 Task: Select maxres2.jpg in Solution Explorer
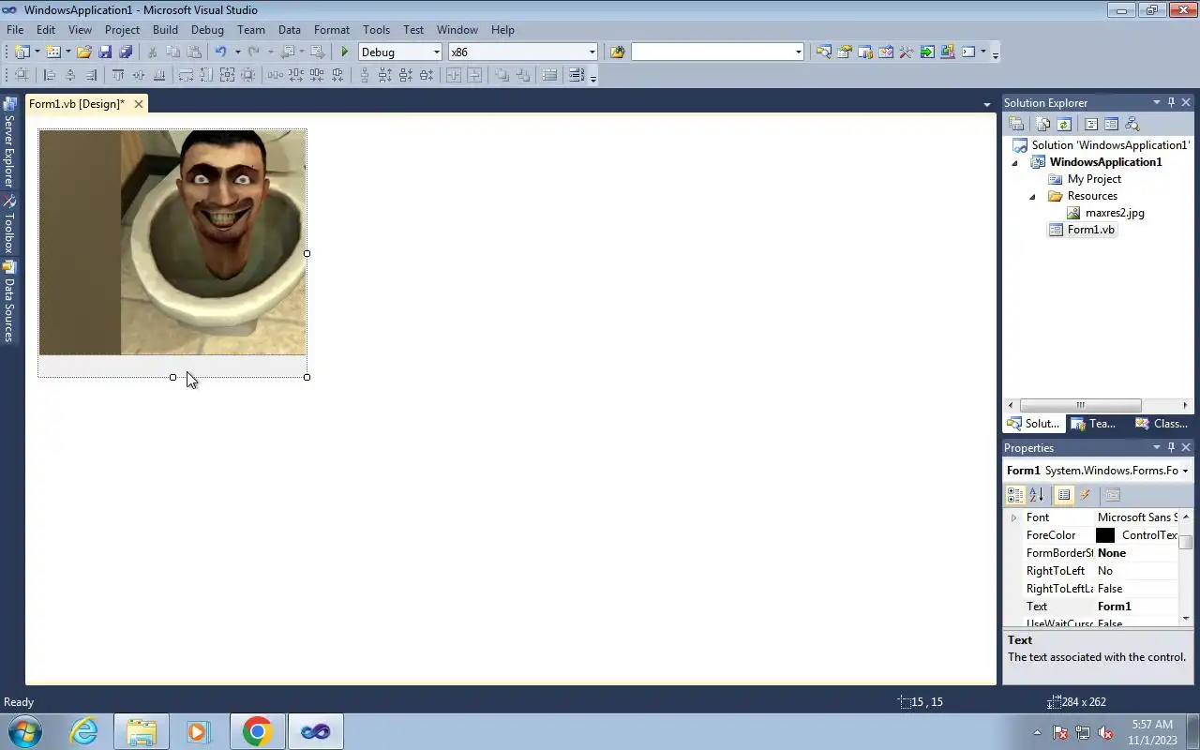click(1115, 213)
